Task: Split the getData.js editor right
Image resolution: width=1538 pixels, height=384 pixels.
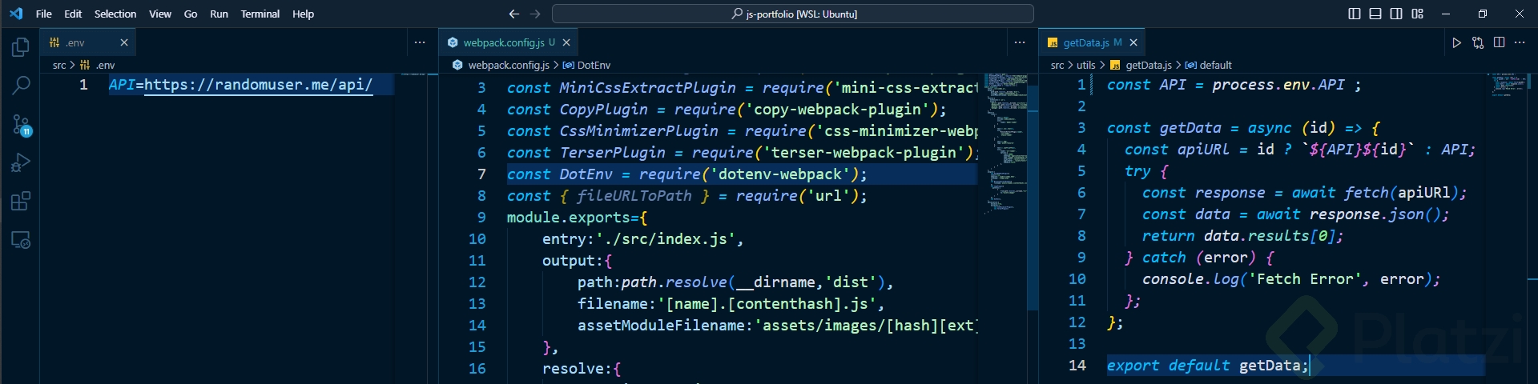Action: tap(1499, 42)
